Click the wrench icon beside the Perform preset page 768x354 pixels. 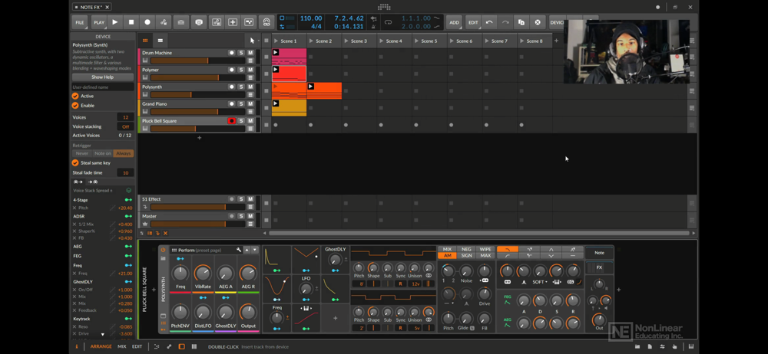pos(239,250)
